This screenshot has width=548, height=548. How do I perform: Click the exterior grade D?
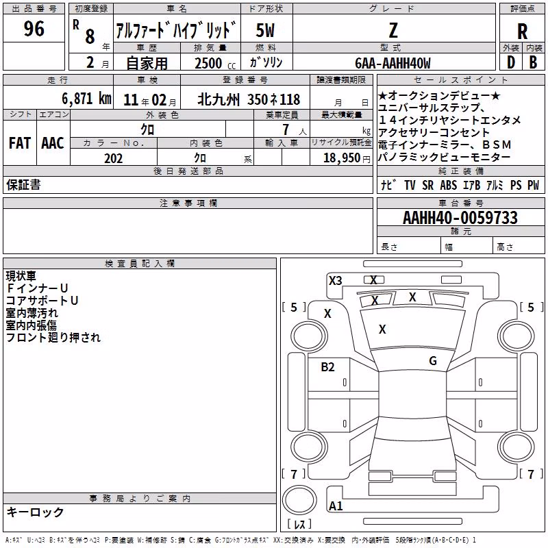tap(511, 62)
